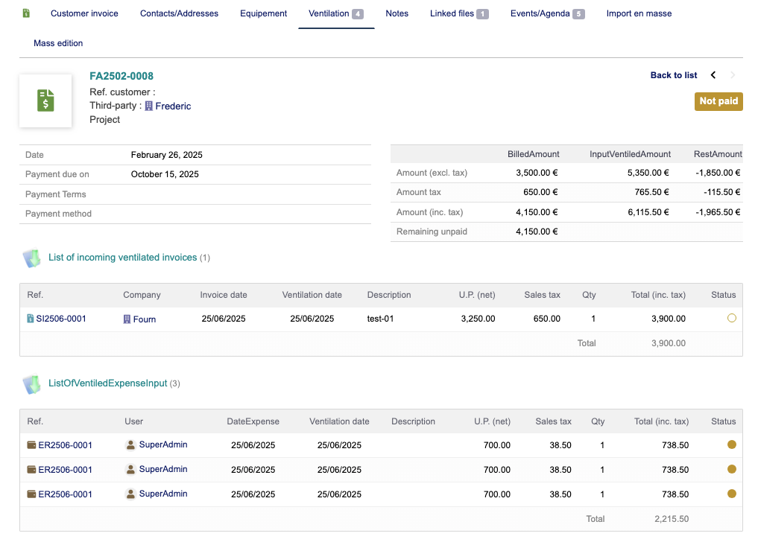Click the incoming ventilated invoices section icon
This screenshot has height=542, width=758.
(x=31, y=258)
